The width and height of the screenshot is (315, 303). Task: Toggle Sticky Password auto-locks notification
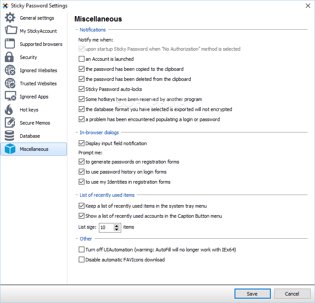point(81,89)
